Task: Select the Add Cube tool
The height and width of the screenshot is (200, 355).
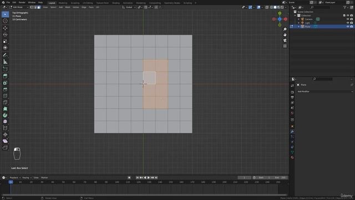Action: point(5,69)
